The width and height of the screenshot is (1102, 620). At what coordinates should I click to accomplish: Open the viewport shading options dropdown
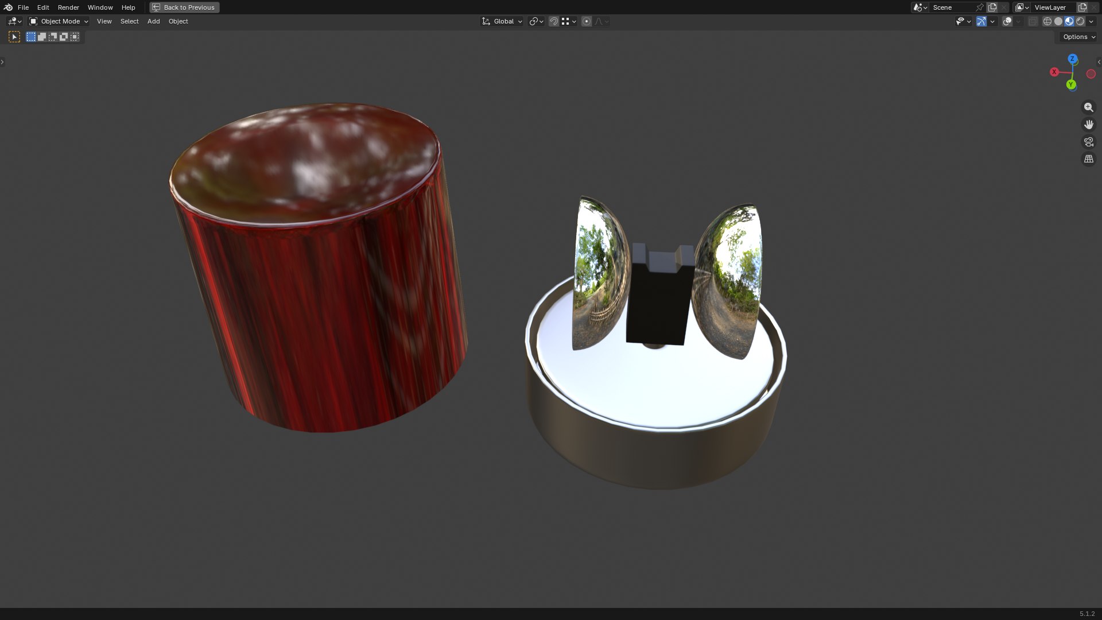coord(1091,21)
